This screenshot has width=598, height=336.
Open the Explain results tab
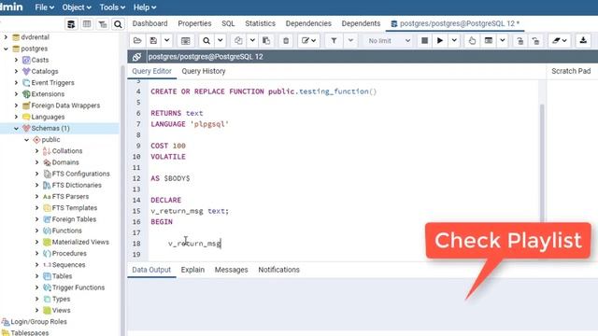(x=192, y=270)
